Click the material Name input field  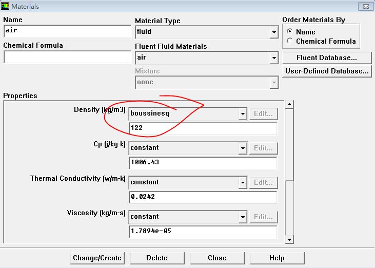67,31
